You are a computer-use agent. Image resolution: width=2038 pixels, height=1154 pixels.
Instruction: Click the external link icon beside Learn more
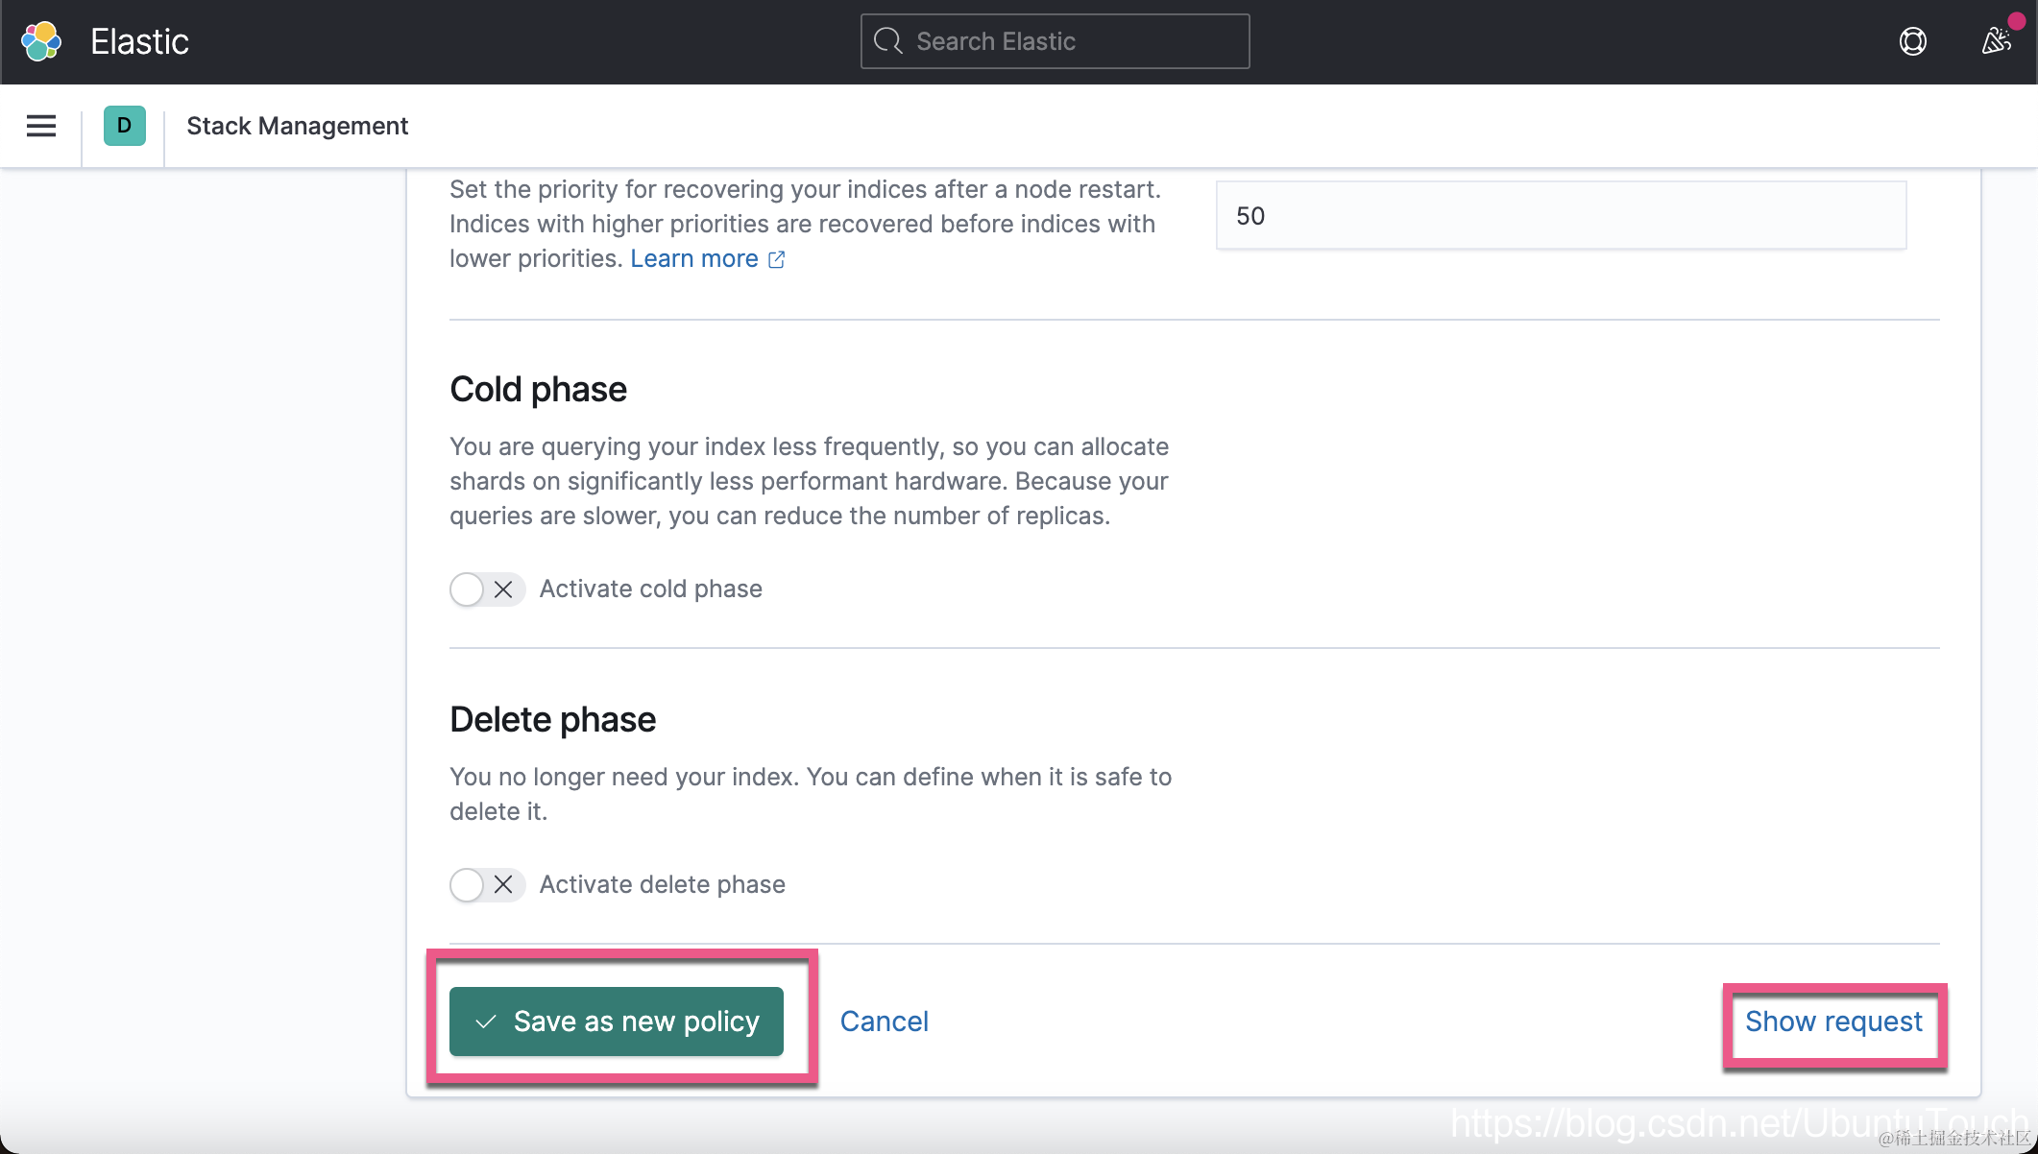click(x=777, y=259)
